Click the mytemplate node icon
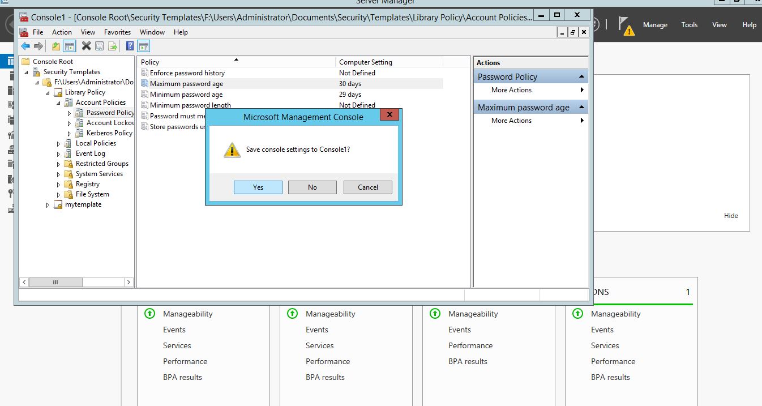 58,204
